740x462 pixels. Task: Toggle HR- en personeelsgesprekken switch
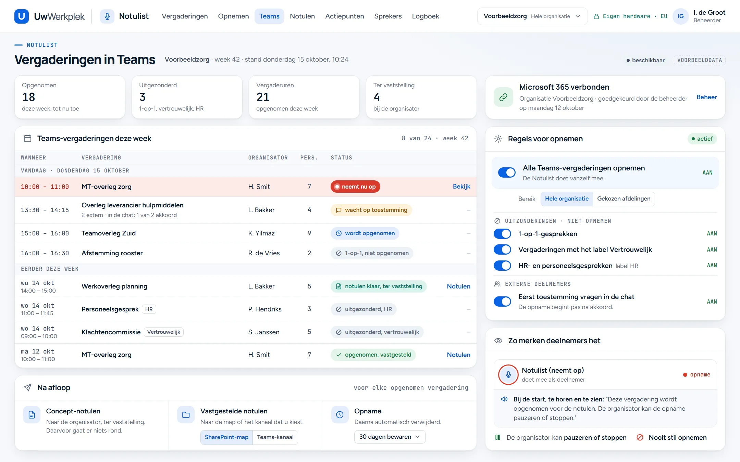[502, 266]
